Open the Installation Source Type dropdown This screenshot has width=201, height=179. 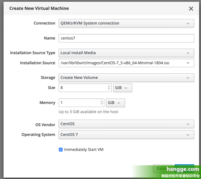click(126, 53)
